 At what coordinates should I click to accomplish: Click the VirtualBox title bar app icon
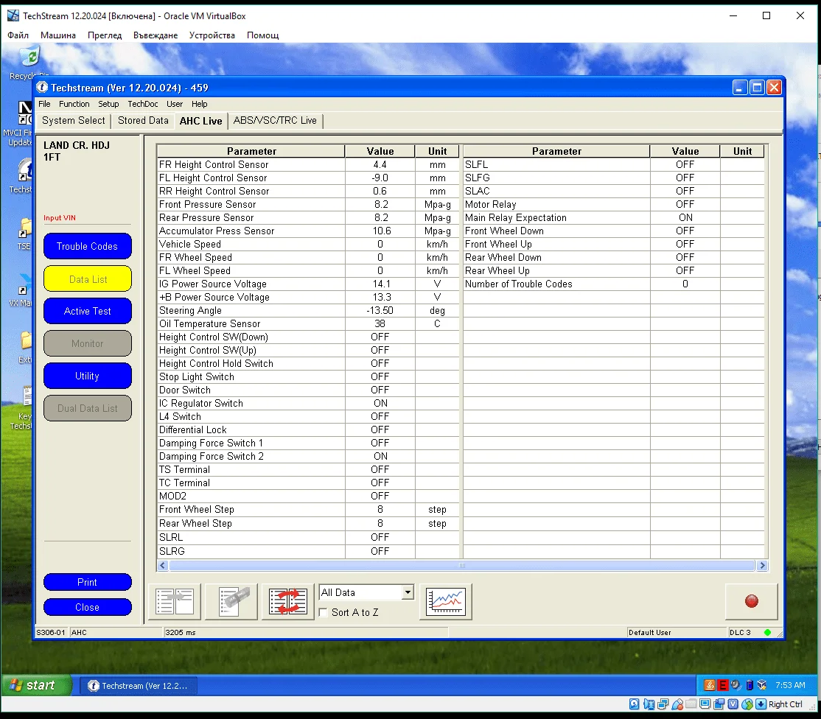(13, 15)
